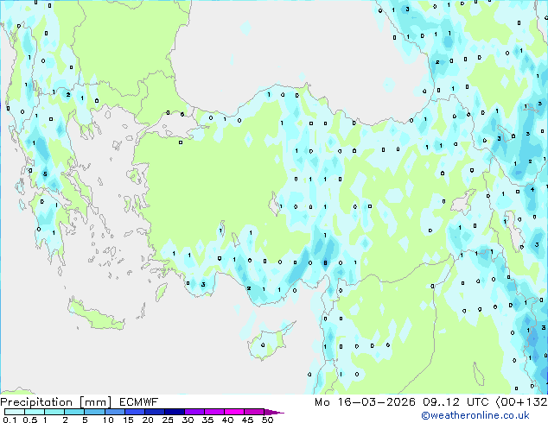Click the 5–10 mm legend swatch
This screenshot has height=423, width=548.
[x=94, y=412]
